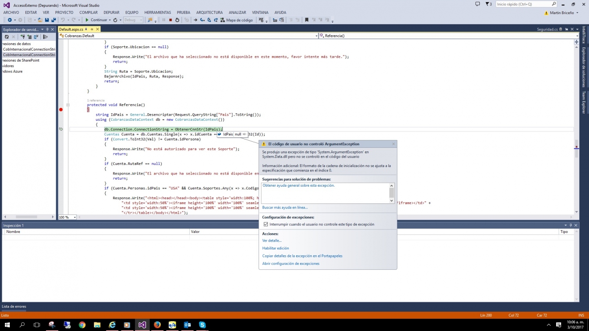
Task: Click the feedback speech bubble icon
Action: click(477, 4)
